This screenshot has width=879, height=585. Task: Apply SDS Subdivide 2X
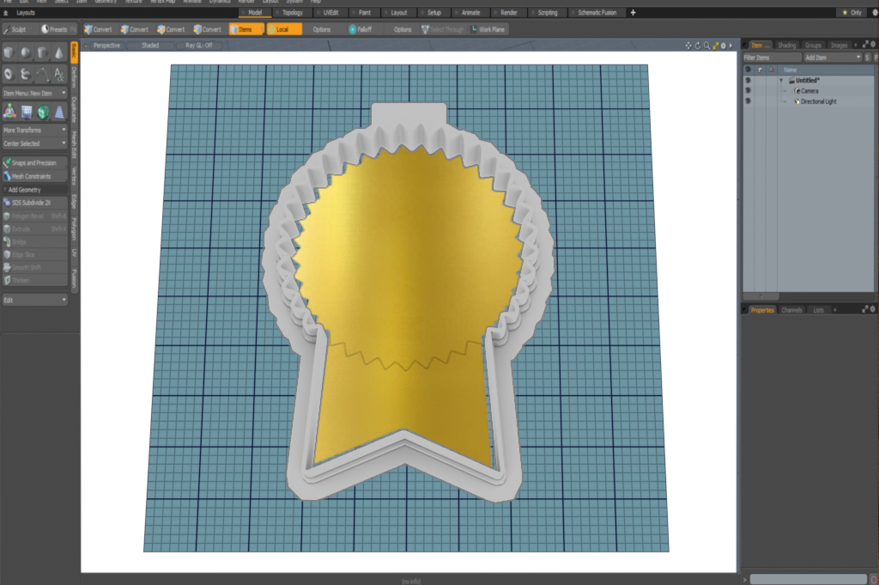34,203
